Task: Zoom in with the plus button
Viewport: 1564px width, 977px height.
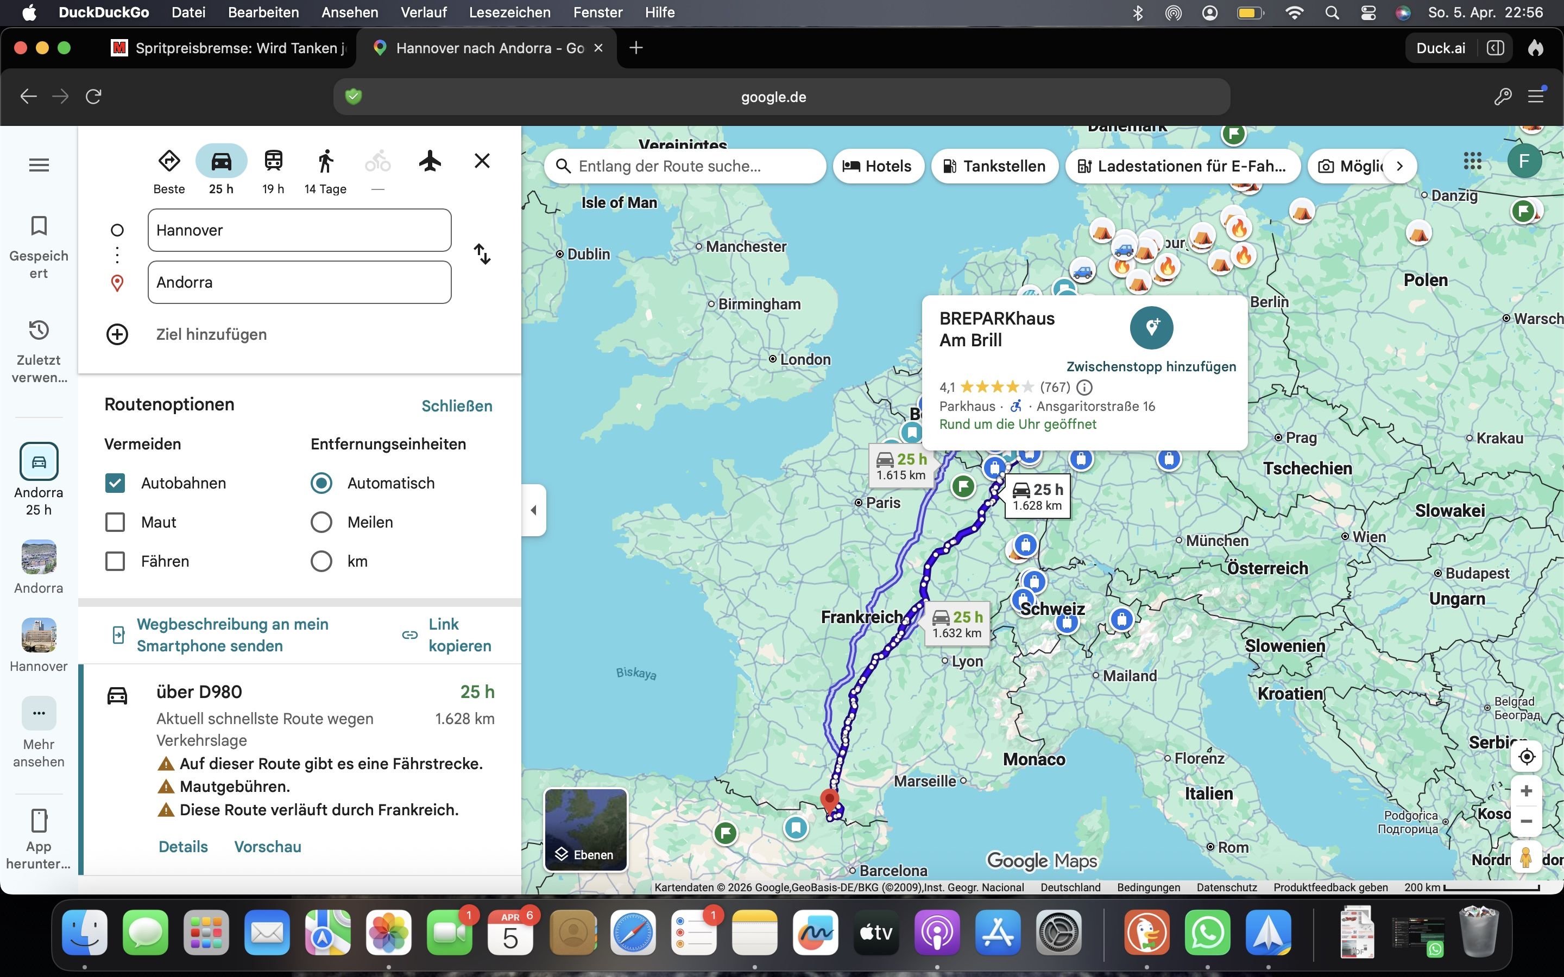Action: (1527, 791)
